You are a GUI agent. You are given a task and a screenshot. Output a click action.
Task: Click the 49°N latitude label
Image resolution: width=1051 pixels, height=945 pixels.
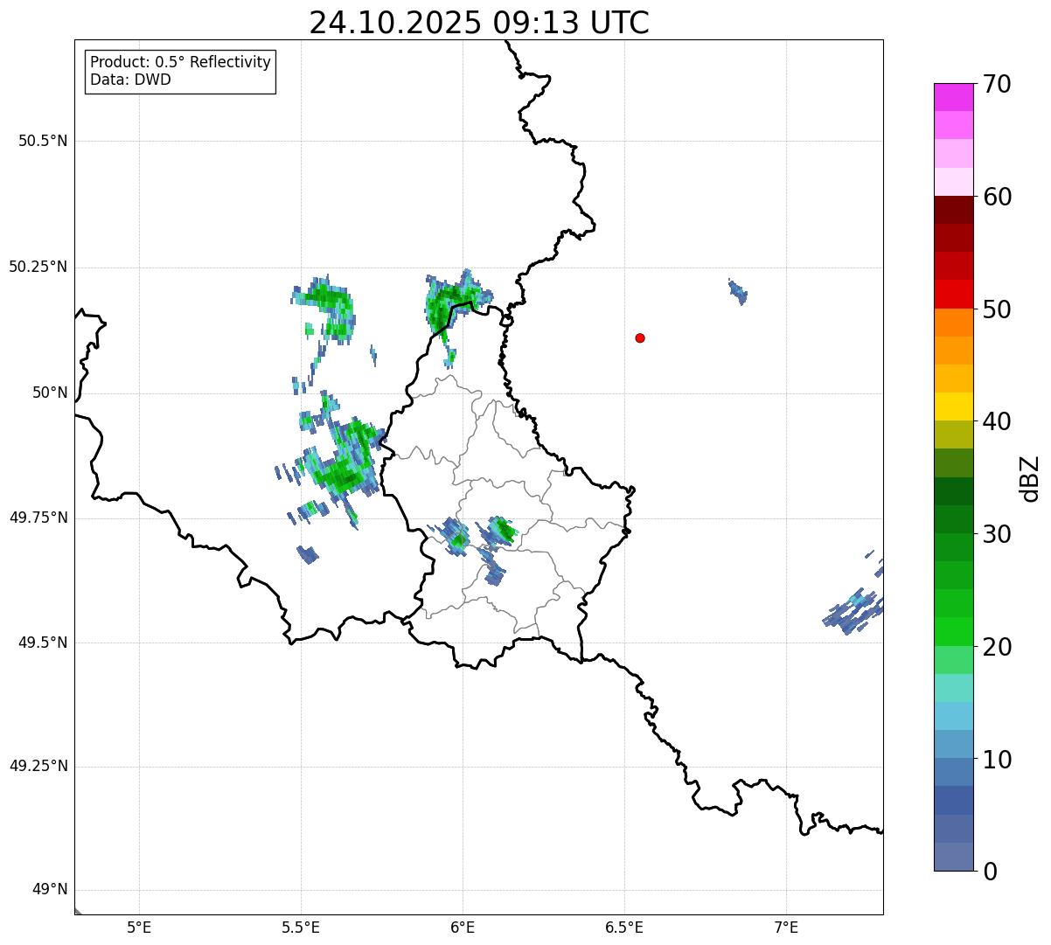[50, 890]
